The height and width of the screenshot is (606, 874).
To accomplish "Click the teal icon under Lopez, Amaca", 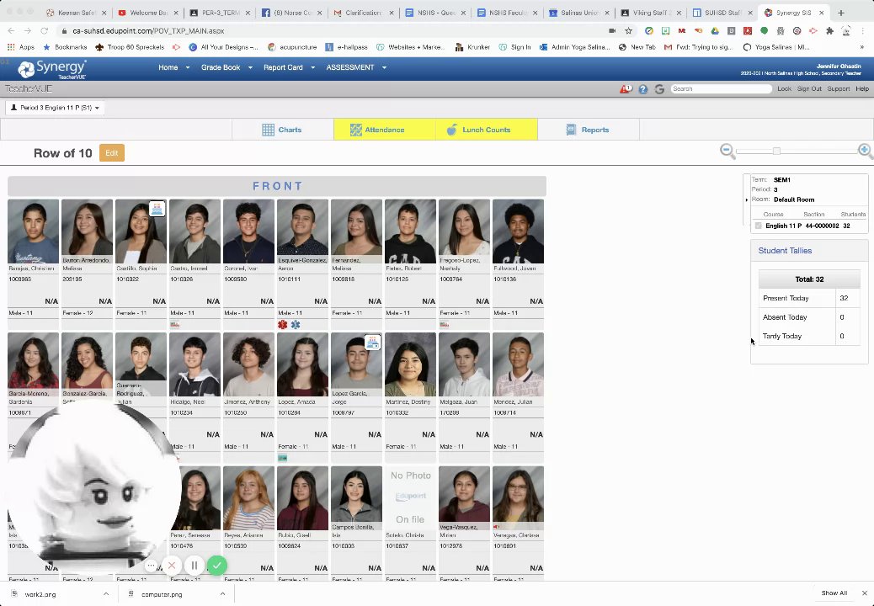I will (283, 458).
